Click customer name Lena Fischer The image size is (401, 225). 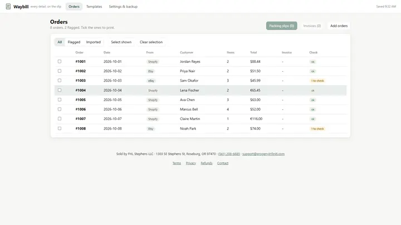pyautogui.click(x=189, y=90)
